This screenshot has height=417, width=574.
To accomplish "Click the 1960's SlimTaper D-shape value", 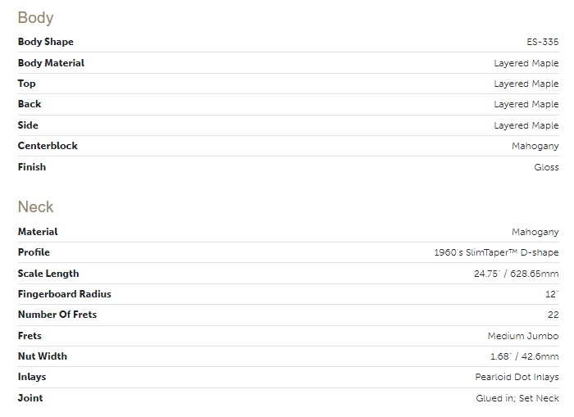I will pos(496,253).
